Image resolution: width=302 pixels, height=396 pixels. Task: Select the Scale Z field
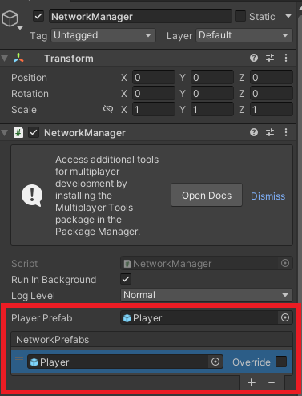(272, 110)
